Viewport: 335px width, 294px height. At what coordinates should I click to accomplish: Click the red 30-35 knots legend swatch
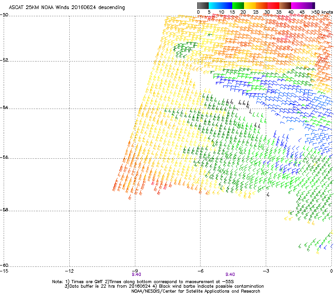coord(273,5)
